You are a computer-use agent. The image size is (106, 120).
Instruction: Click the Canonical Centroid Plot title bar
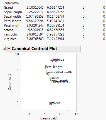(43, 49)
